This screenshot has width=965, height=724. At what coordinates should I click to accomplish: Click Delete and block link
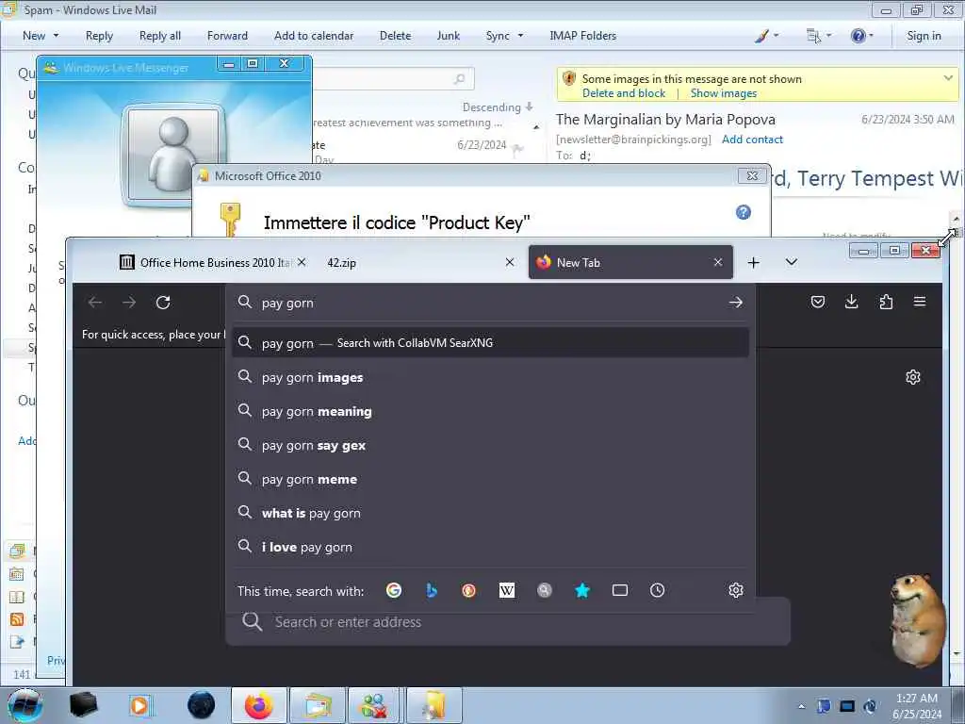(x=624, y=93)
